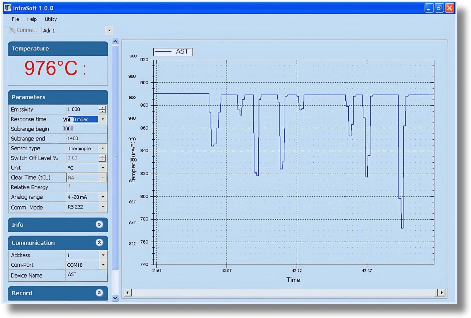471x318 pixels.
Task: Click the 976°C temperature readout
Action: [51, 68]
